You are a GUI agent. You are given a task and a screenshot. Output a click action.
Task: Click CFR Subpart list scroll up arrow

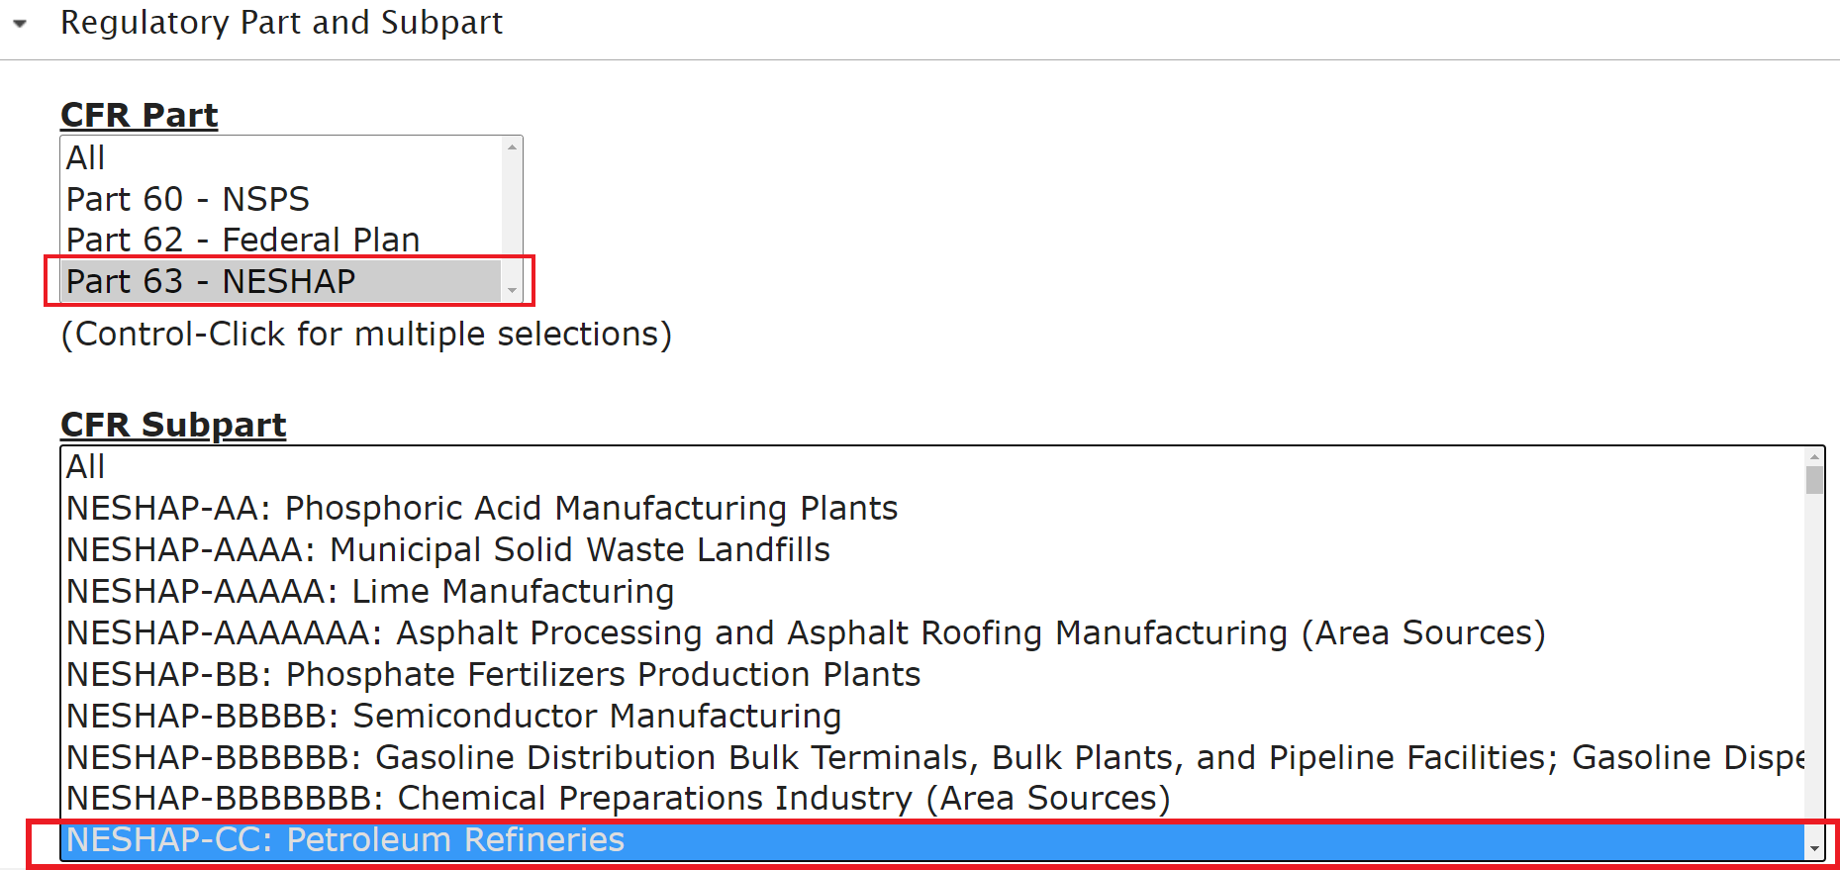pos(1814,457)
